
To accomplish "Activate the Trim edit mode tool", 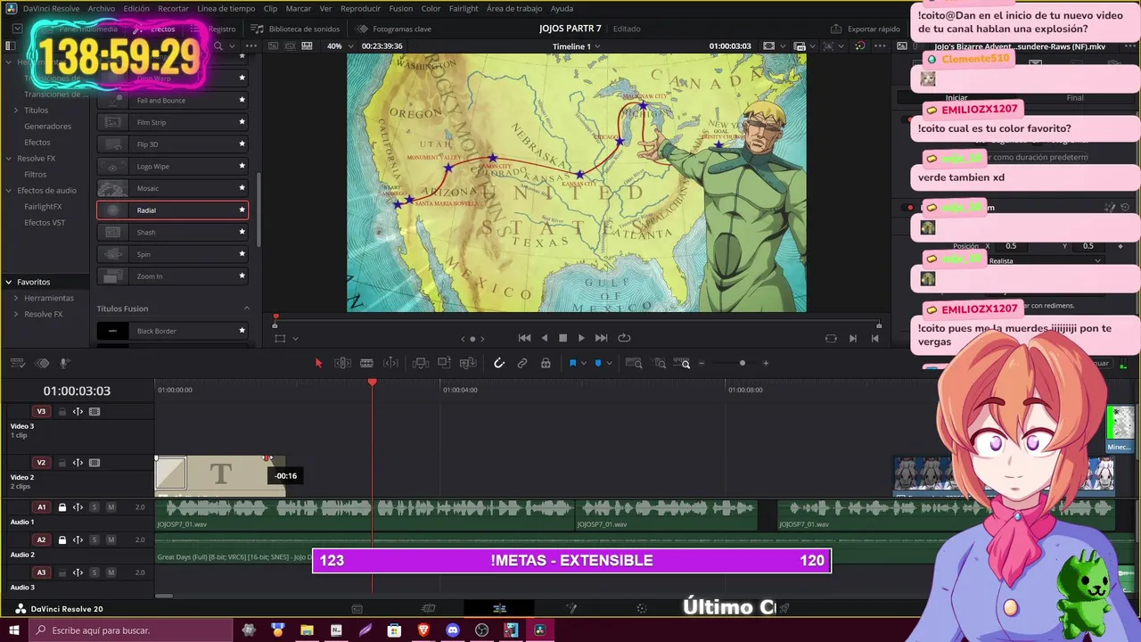I will pyautogui.click(x=342, y=363).
